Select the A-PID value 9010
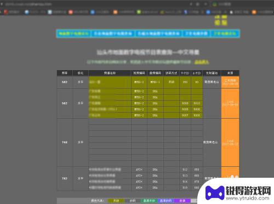 pos(197,103)
